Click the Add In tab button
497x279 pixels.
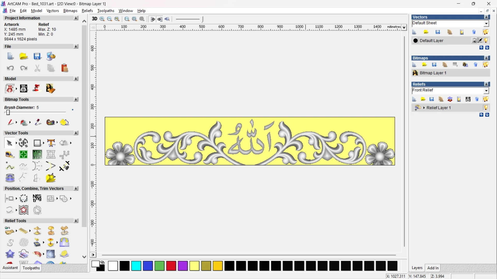click(433, 268)
